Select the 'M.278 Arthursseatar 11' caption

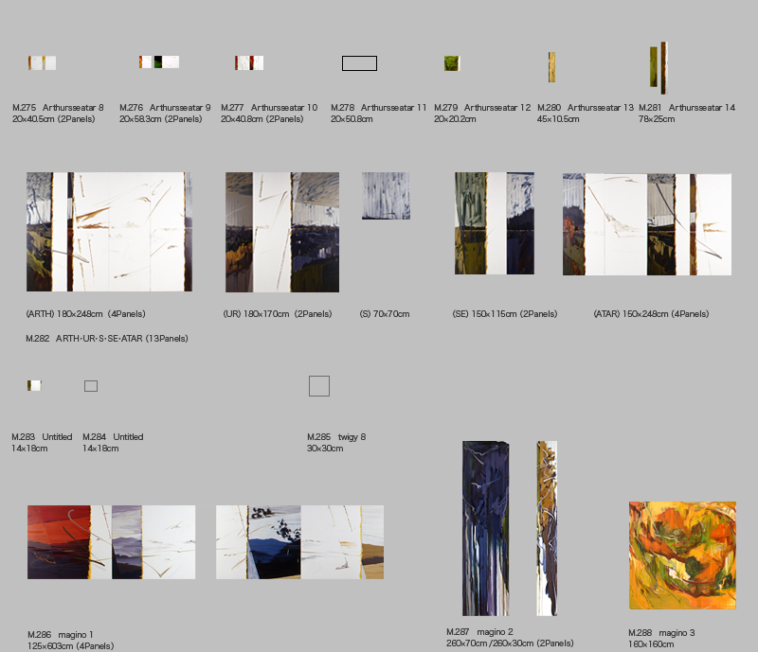pos(378,108)
